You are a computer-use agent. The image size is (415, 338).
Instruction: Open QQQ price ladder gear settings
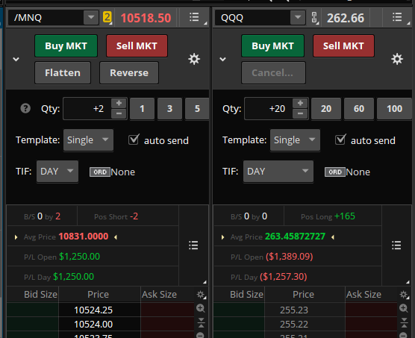click(404, 295)
